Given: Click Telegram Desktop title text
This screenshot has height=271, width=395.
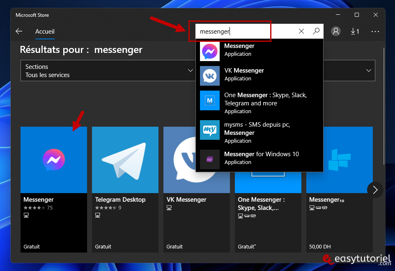Looking at the screenshot, I should click(120, 200).
